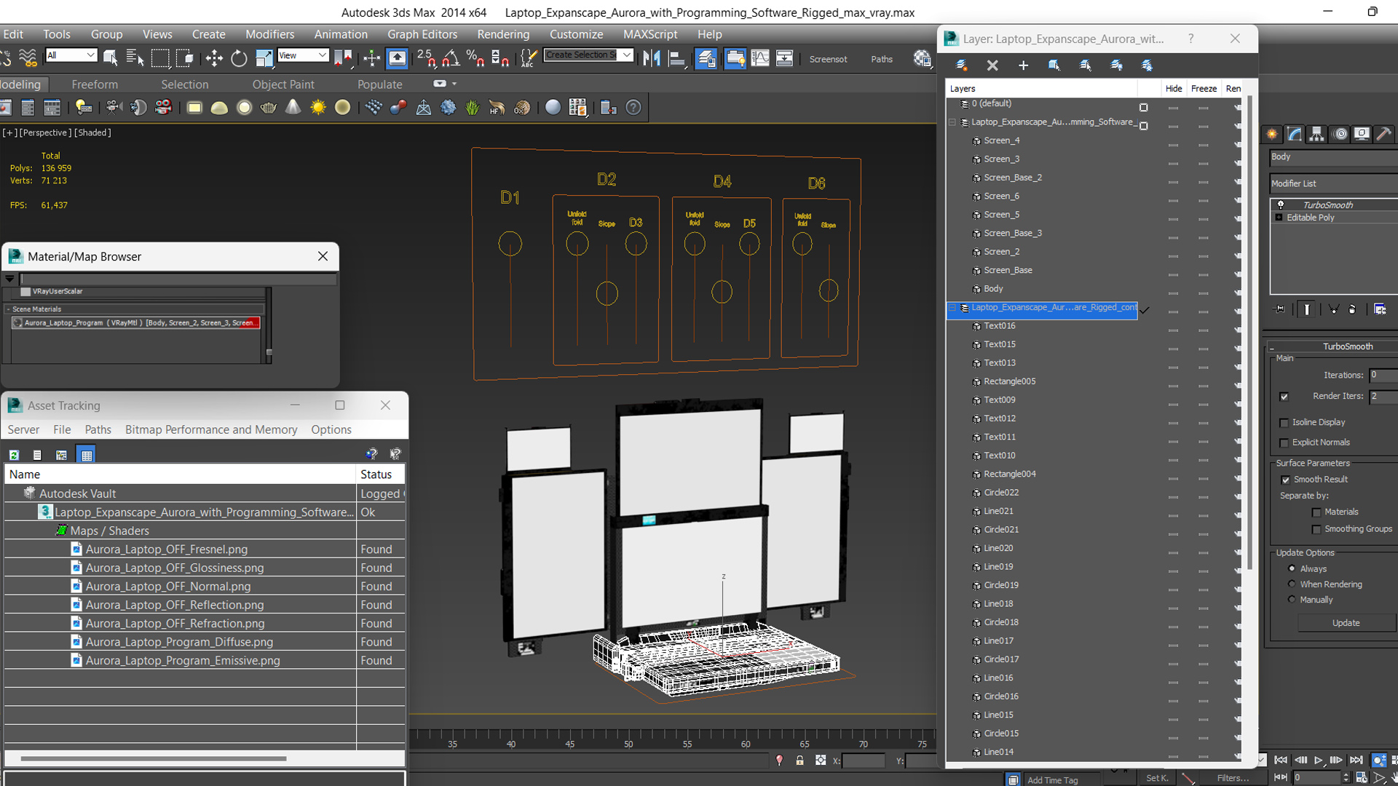Uncheck Smooth Result in Surface Parameters
1398x786 pixels.
coord(1285,480)
